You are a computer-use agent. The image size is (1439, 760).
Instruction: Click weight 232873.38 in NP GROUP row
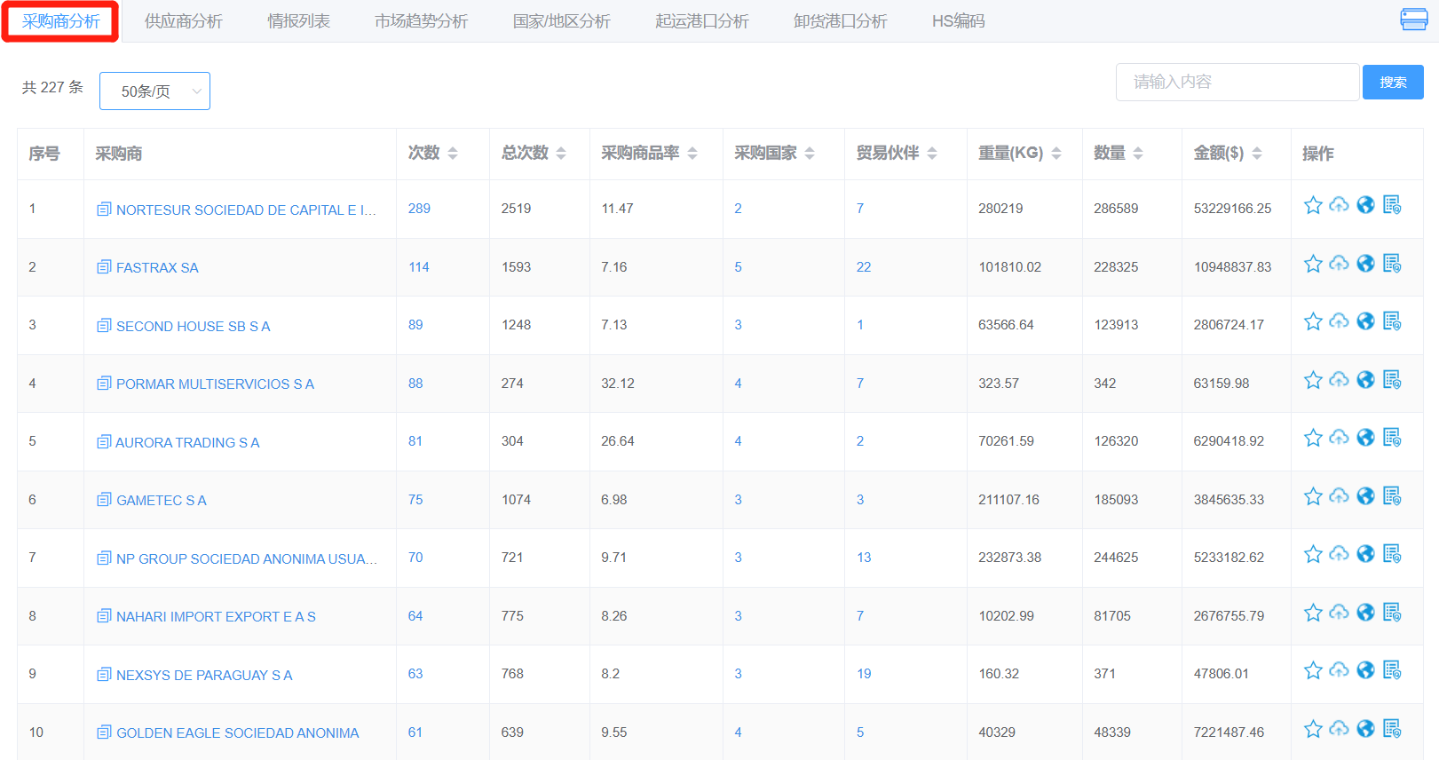coord(1009,558)
